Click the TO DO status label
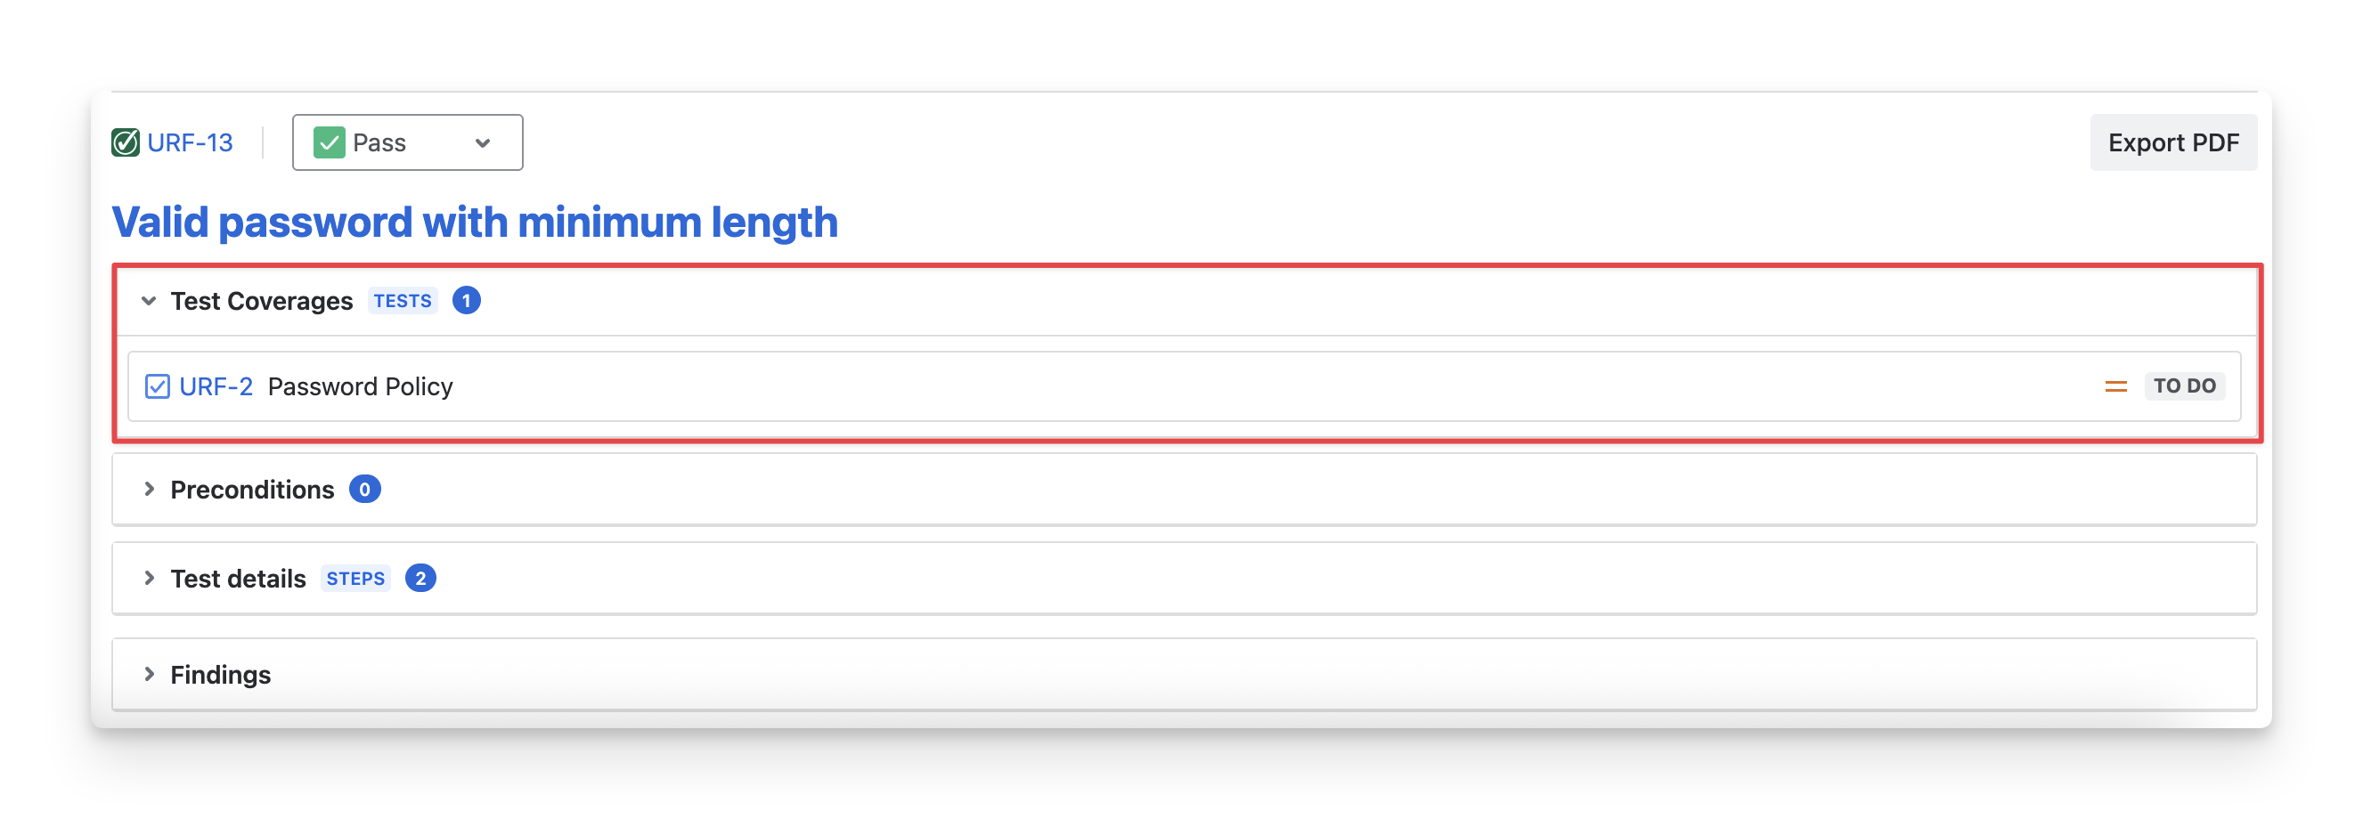 click(2184, 386)
